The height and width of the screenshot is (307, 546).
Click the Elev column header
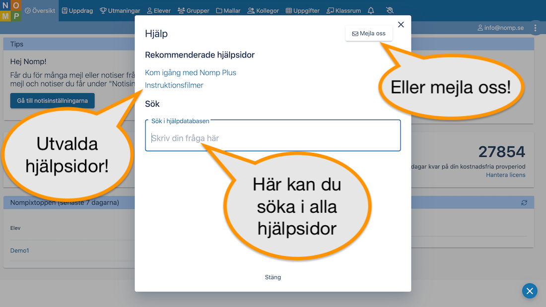click(x=15, y=228)
